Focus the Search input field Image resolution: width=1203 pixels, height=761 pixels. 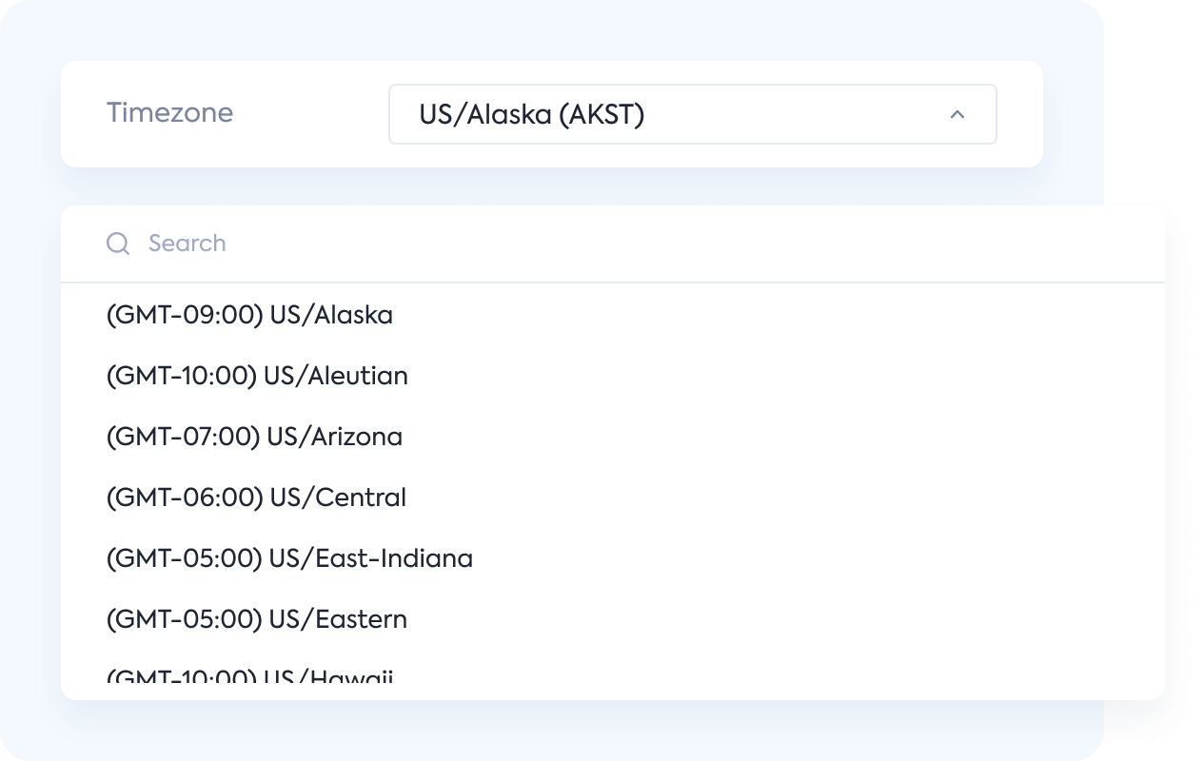click(x=613, y=244)
